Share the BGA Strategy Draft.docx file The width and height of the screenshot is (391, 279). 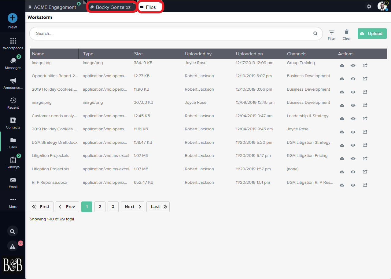[x=365, y=145]
